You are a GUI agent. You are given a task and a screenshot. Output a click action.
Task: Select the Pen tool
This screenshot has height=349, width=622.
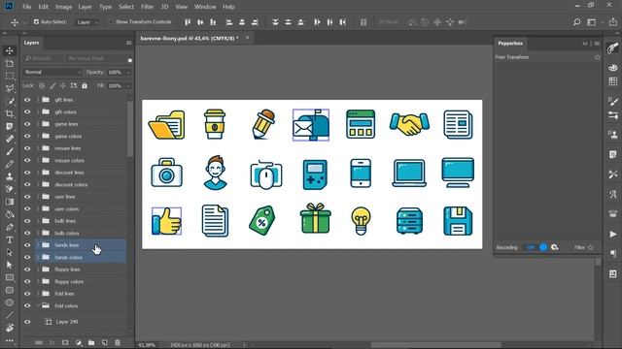tap(10, 227)
